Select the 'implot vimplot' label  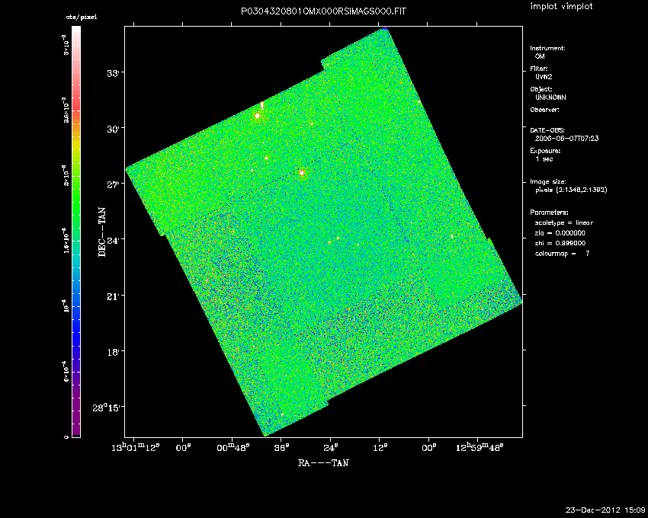coord(561,7)
